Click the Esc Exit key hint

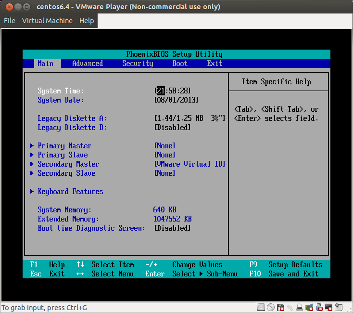(47, 274)
